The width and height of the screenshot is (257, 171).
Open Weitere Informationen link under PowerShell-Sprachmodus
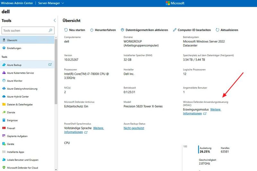98,128
